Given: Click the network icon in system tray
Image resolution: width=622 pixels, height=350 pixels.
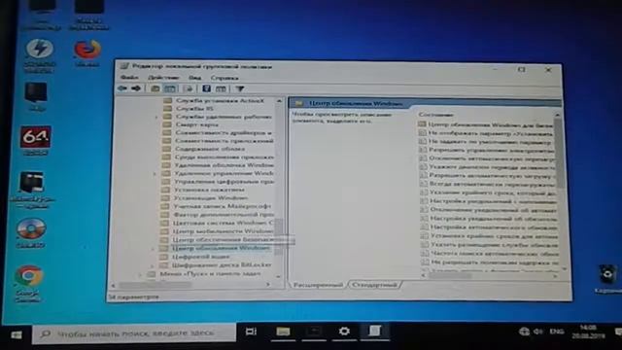Looking at the screenshot, I should click(524, 332).
